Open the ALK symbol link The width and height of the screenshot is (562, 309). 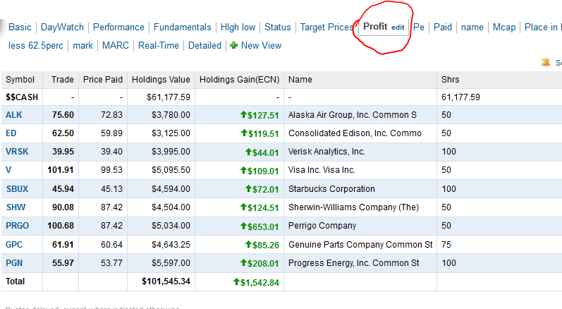[x=14, y=115]
